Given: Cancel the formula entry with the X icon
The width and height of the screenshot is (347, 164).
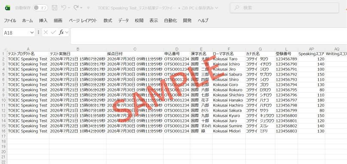Looking at the screenshot, I should pos(46,33).
